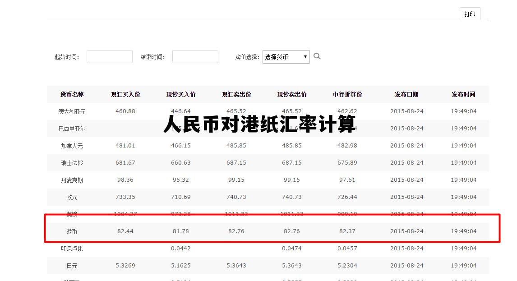Viewport: 517px width, 281px height.
Task: Click the 结束时间 end date field
Action: pyautogui.click(x=195, y=57)
